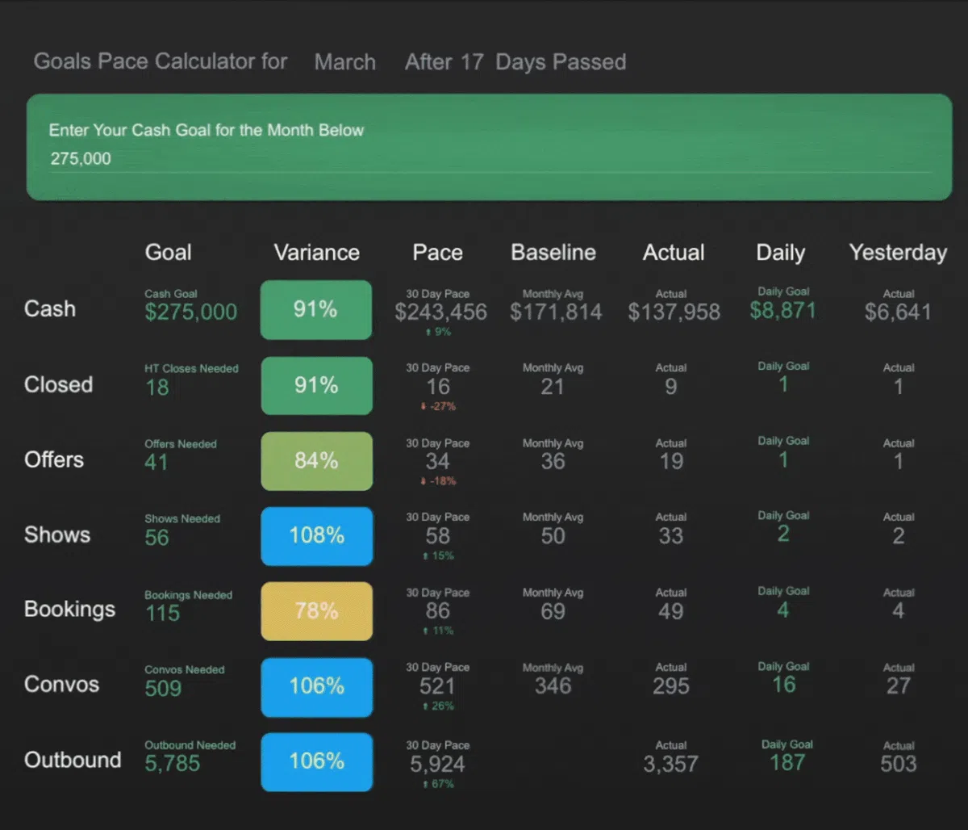Click the up arrow under Cash 30 Day Pace
The width and height of the screenshot is (968, 830).
point(428,332)
